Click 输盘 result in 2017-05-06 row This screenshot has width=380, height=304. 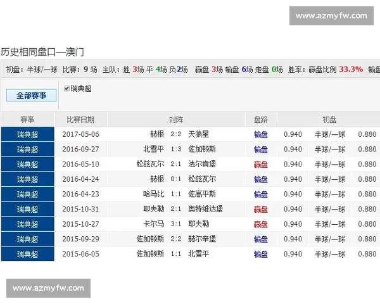(x=261, y=134)
